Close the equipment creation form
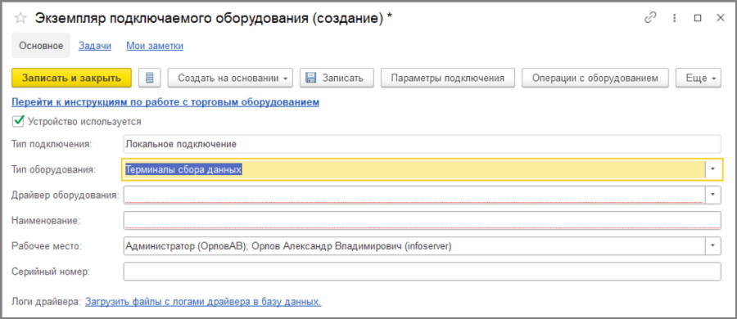 click(x=720, y=18)
